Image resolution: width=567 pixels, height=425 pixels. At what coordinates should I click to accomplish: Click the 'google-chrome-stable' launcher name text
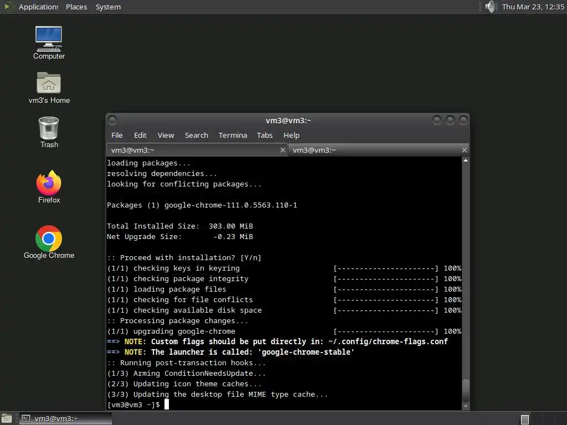coord(306,353)
